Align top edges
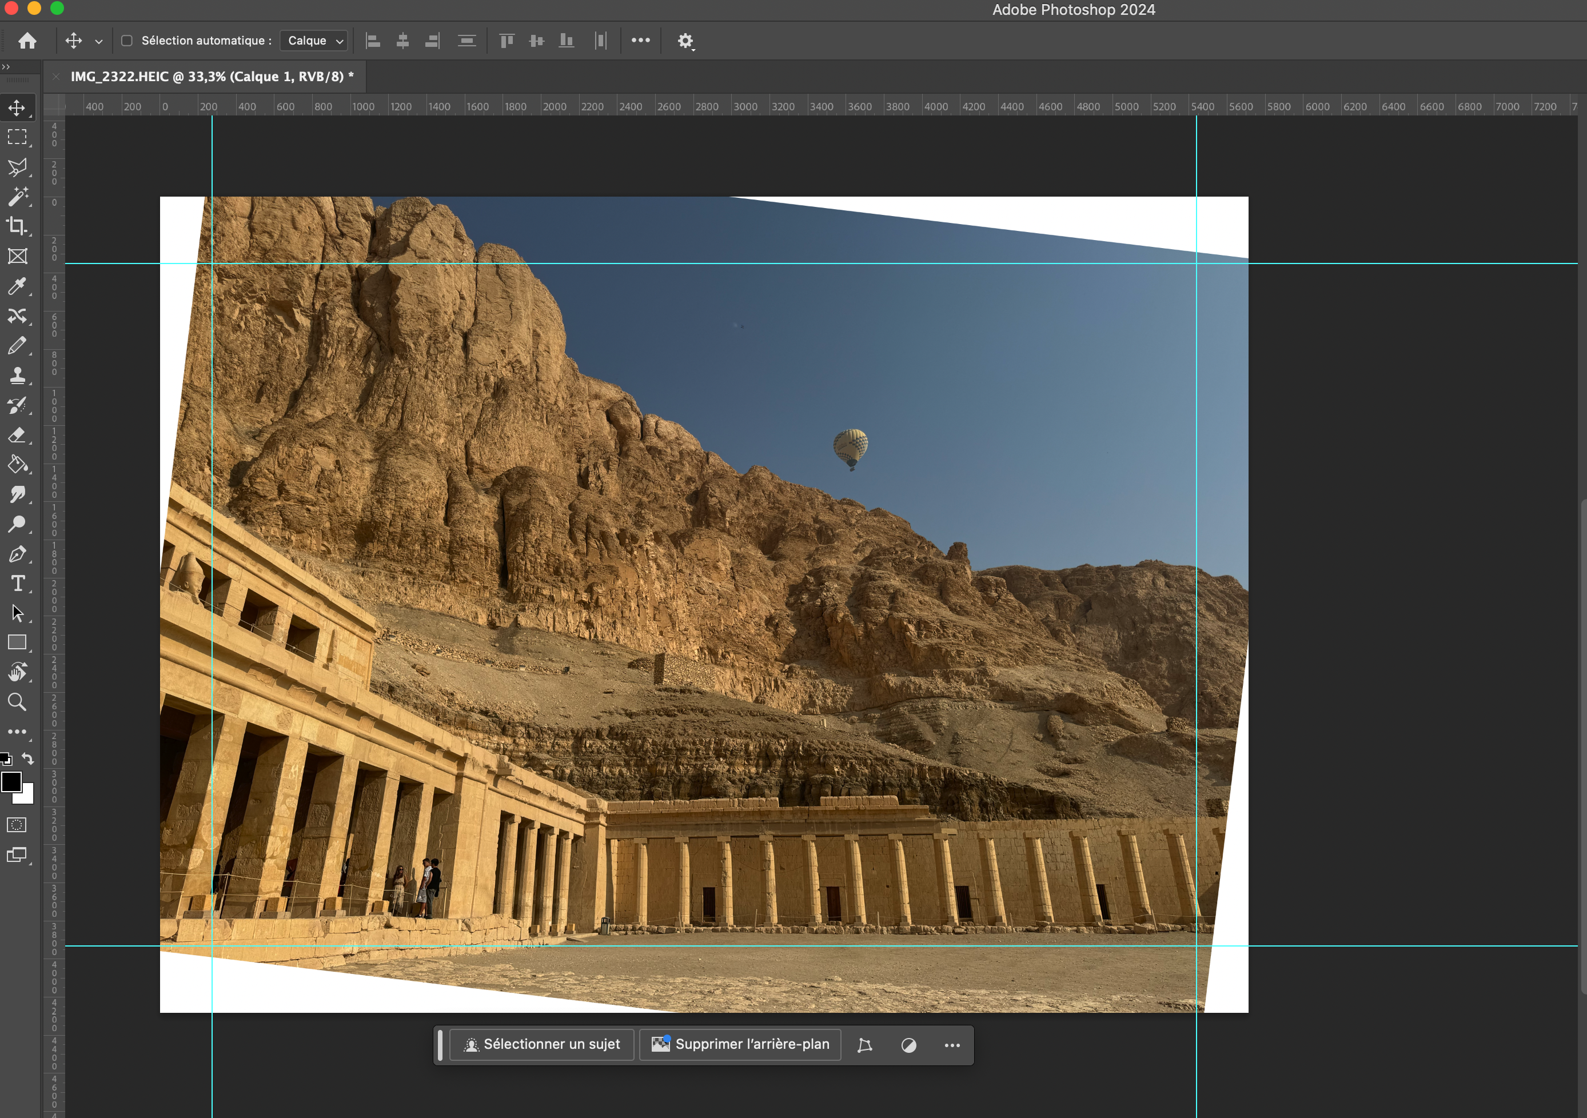1587x1118 pixels. (507, 41)
